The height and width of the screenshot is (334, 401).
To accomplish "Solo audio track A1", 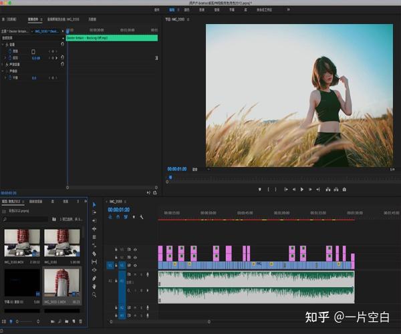I will point(141,275).
